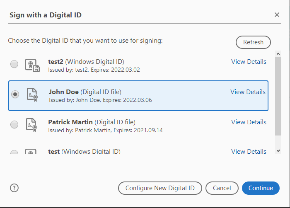Click the test2 Windows Digital ID certificate icon
The width and height of the screenshot is (290, 208).
pyautogui.click(x=32, y=65)
